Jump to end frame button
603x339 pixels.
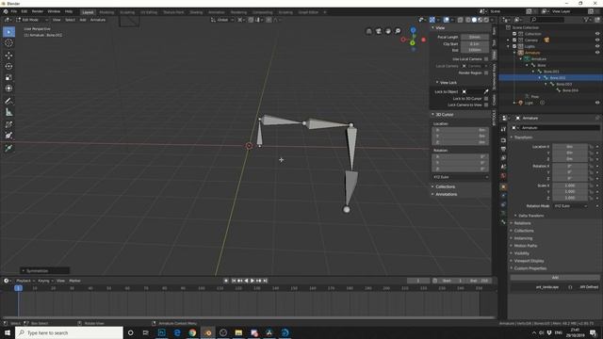265,281
